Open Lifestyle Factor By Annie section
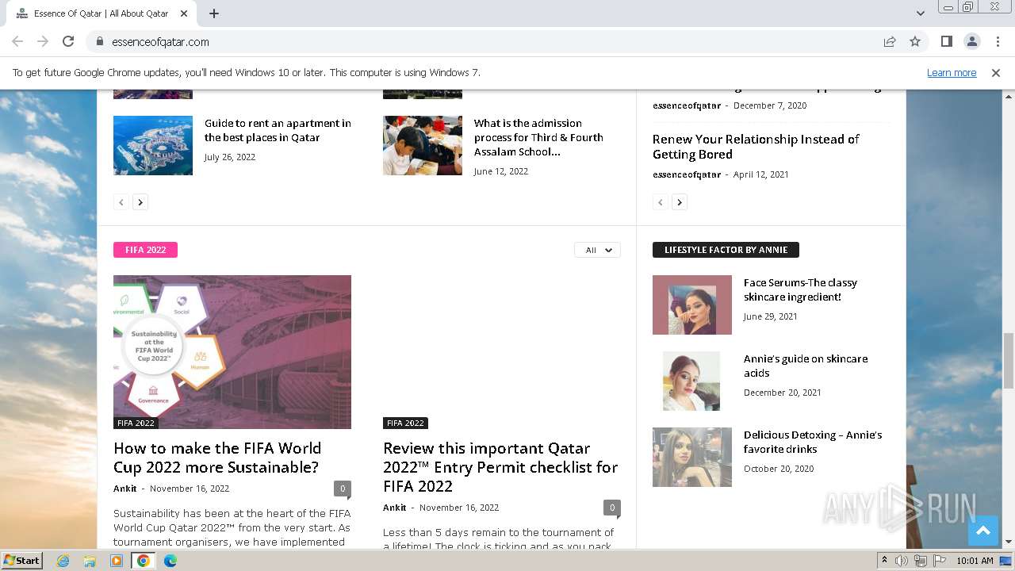The image size is (1015, 571). [726, 250]
